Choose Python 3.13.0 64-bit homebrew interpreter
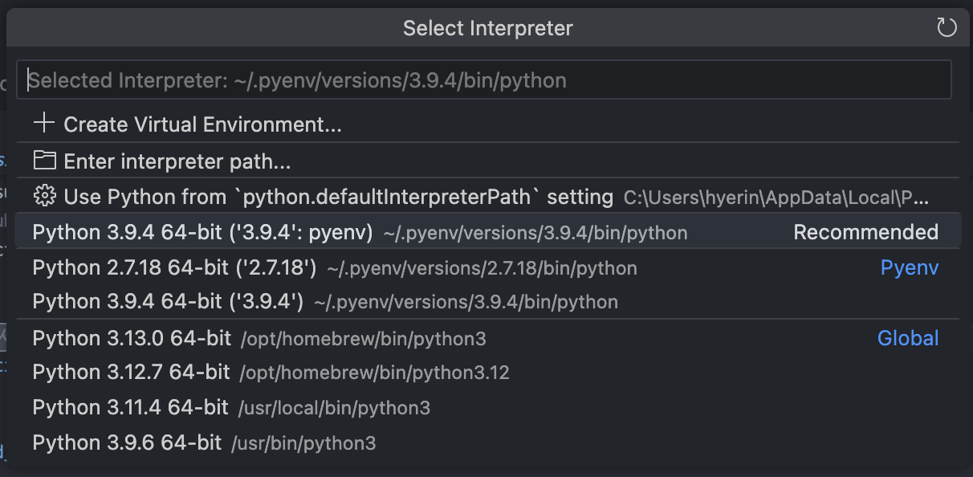 [132, 338]
